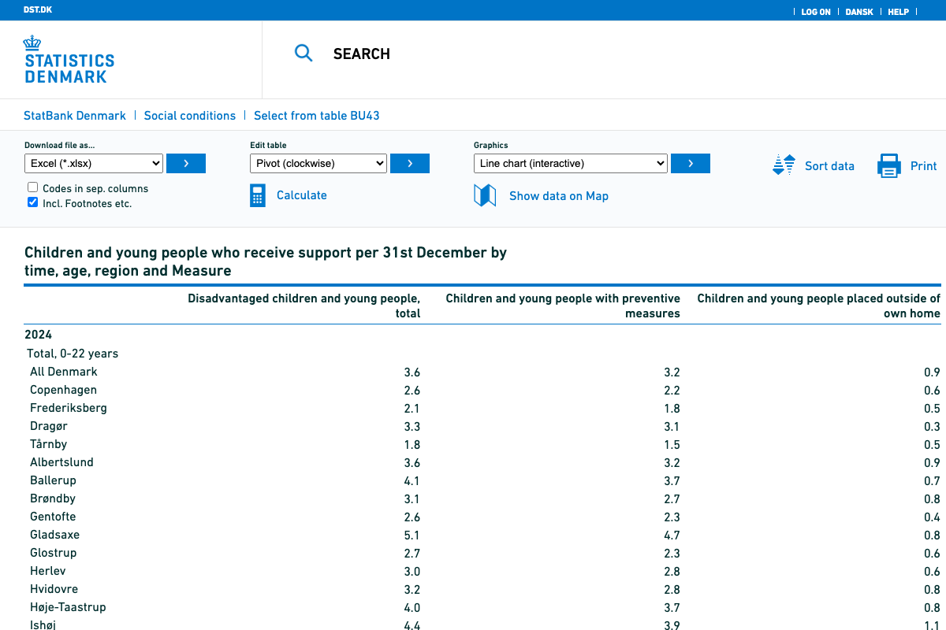The width and height of the screenshot is (946, 630).
Task: Expand the Edit table Pivot dropdown
Action: (318, 164)
